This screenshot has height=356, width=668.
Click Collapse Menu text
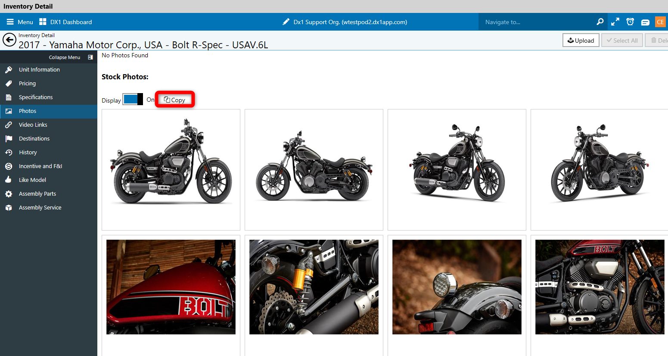(x=65, y=57)
